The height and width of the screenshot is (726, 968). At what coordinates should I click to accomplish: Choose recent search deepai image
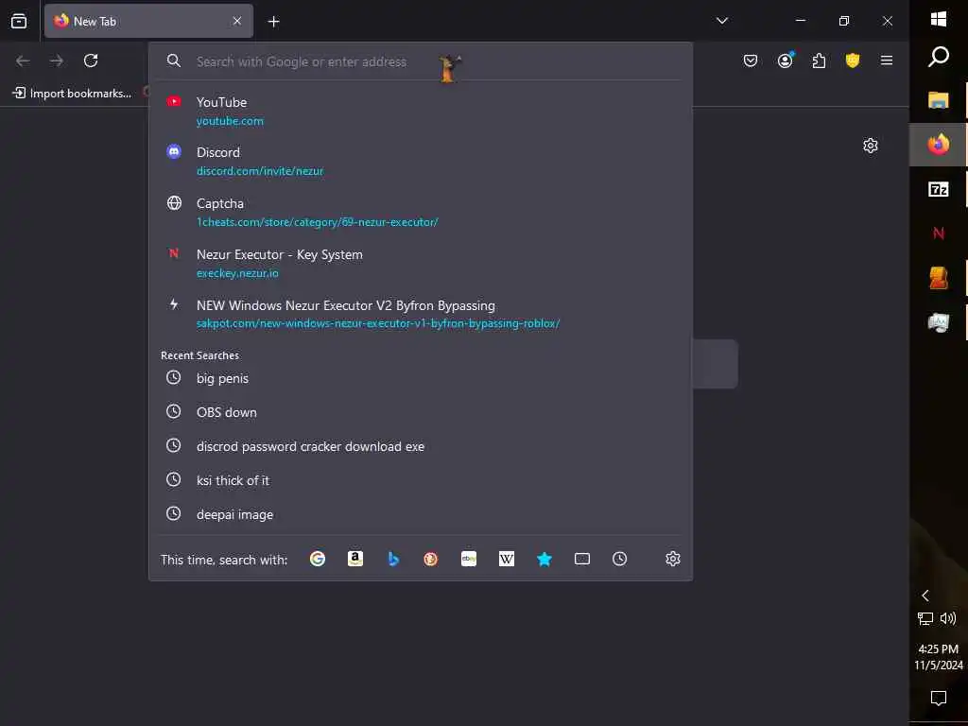tap(420, 514)
